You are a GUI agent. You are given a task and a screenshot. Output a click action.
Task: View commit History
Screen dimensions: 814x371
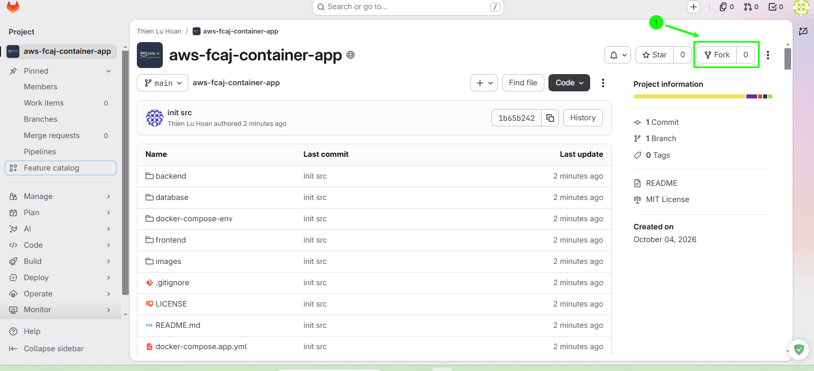[583, 118]
